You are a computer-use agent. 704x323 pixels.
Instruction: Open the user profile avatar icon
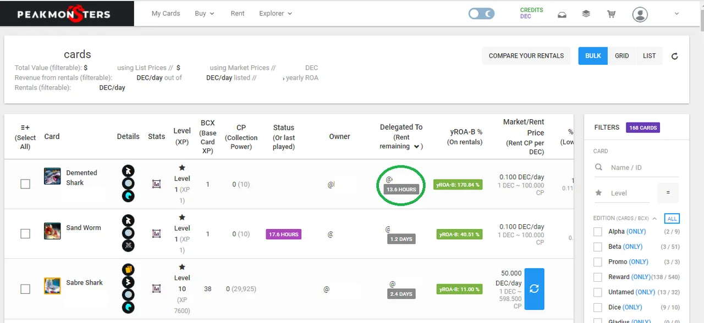click(x=640, y=14)
